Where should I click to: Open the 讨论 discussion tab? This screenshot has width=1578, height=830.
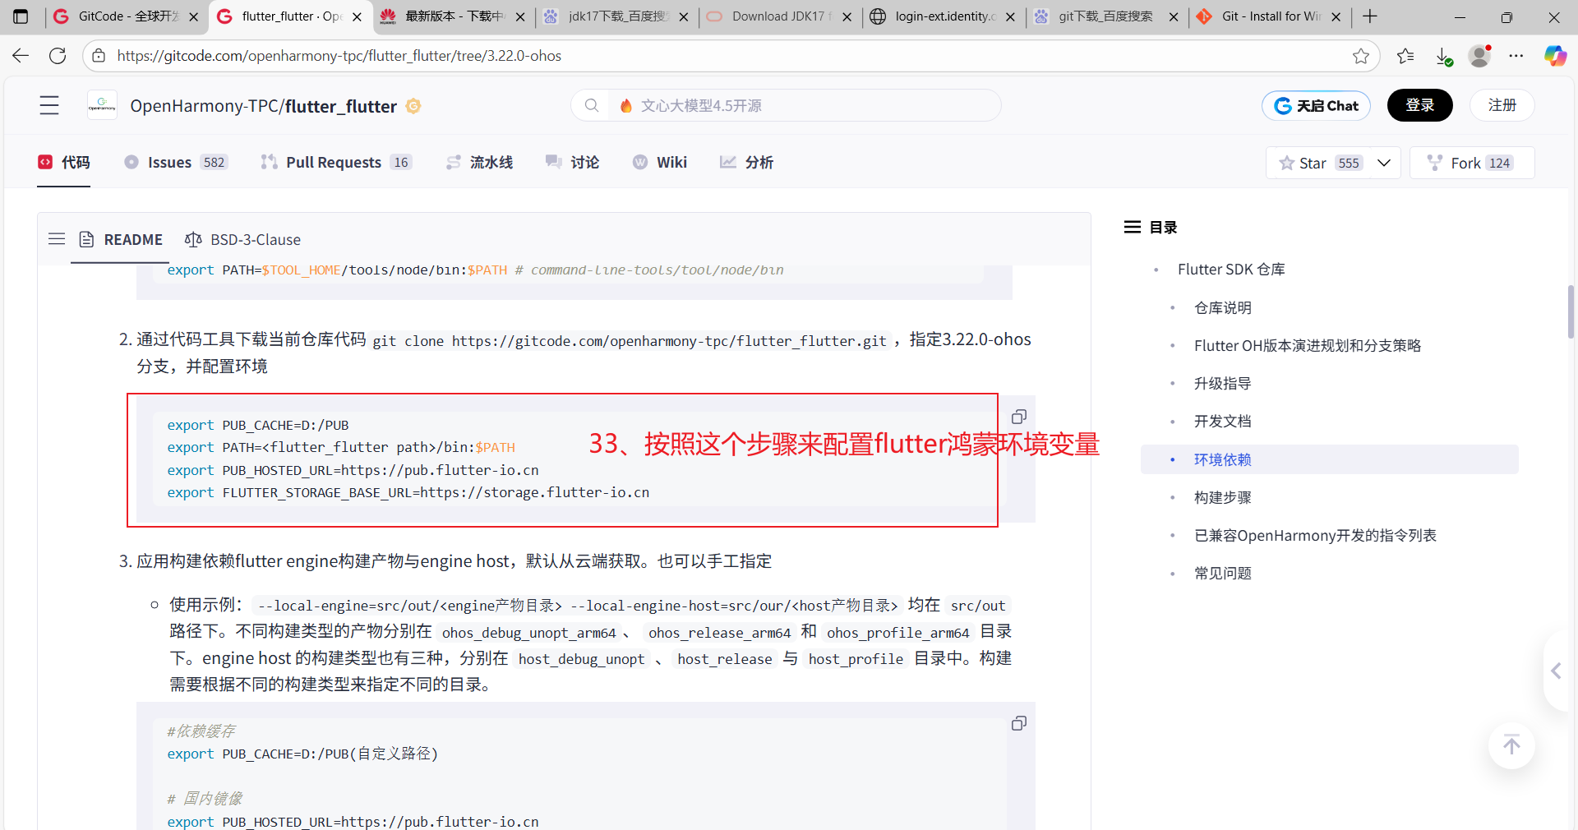point(573,162)
